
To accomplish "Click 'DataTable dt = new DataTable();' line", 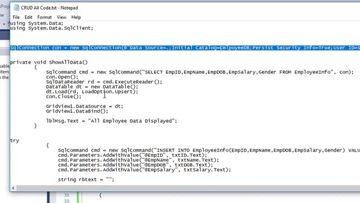I will (92, 86).
